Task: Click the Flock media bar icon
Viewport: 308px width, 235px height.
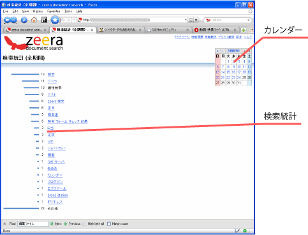Action: (44, 20)
